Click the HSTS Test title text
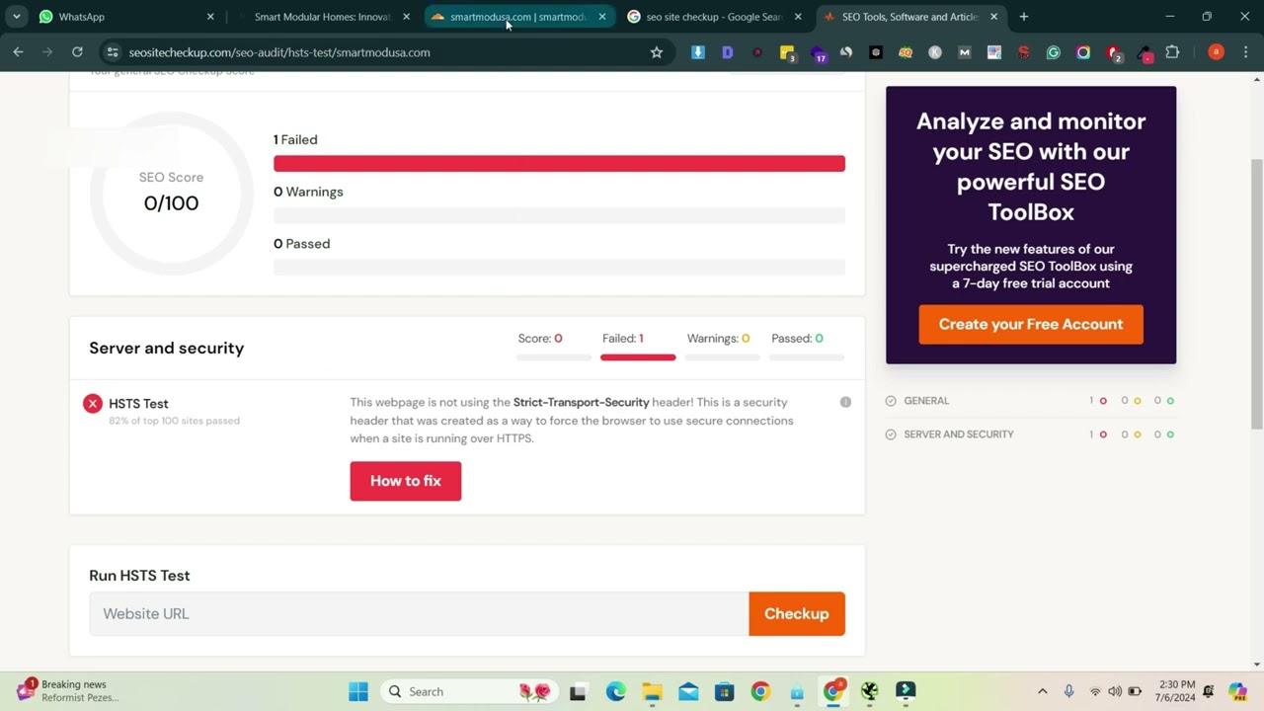The height and width of the screenshot is (711, 1264). pos(138,404)
